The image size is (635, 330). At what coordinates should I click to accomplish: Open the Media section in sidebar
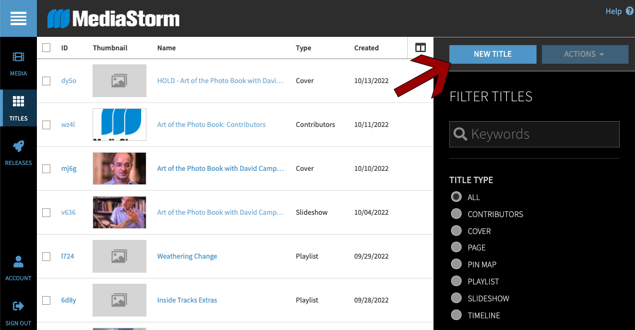[18, 64]
